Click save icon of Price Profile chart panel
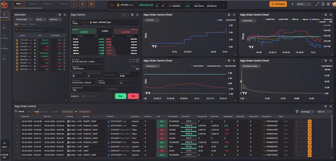Viewport: 336px width, 161px height. (x=326, y=15)
